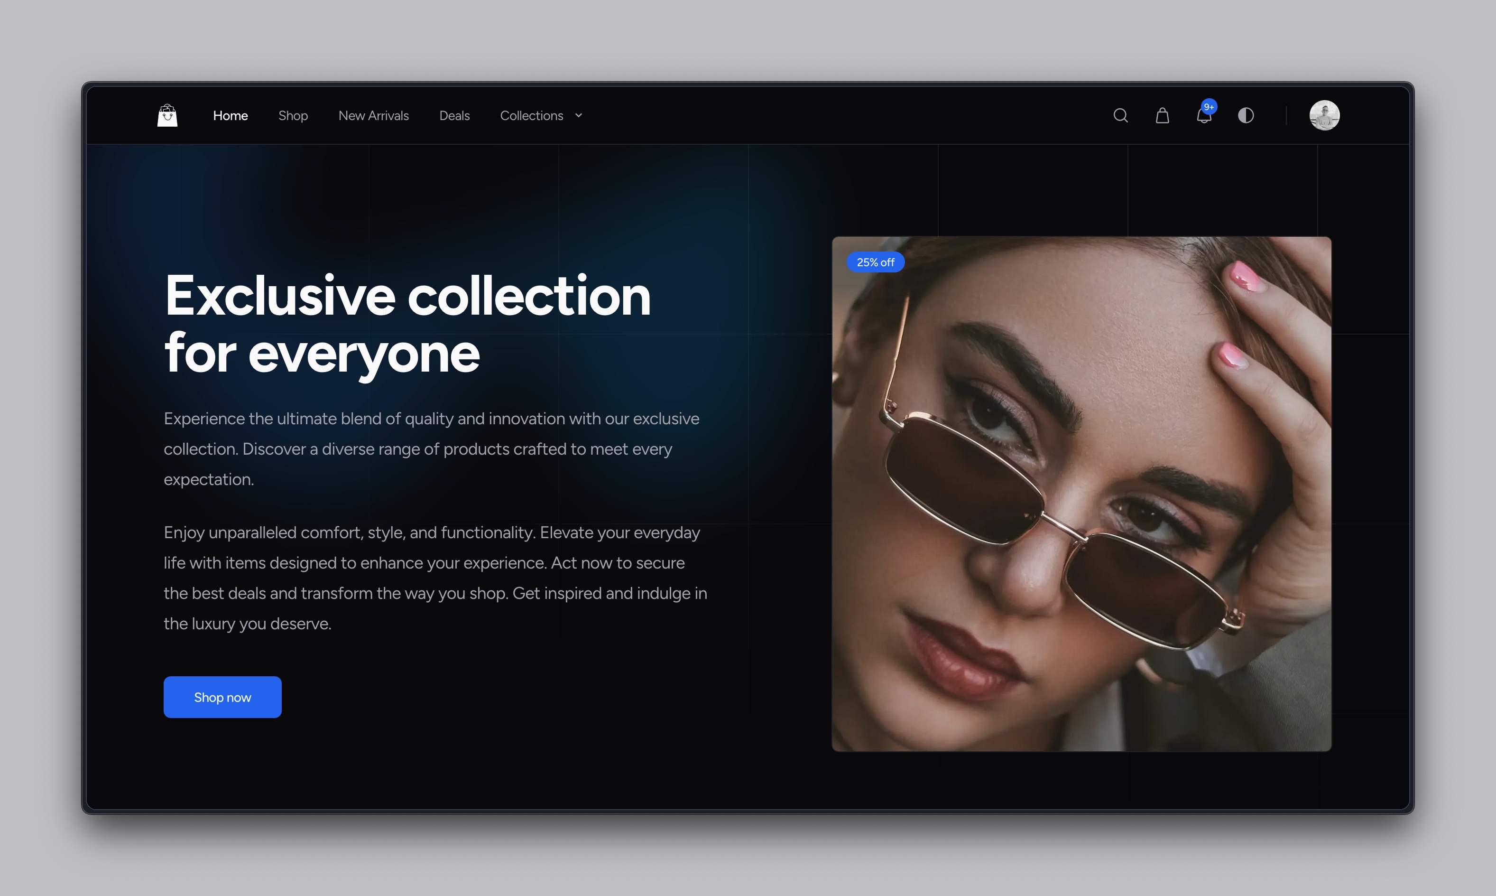Image resolution: width=1496 pixels, height=896 pixels.
Task: Open the Collections chevron expander
Action: tap(579, 115)
